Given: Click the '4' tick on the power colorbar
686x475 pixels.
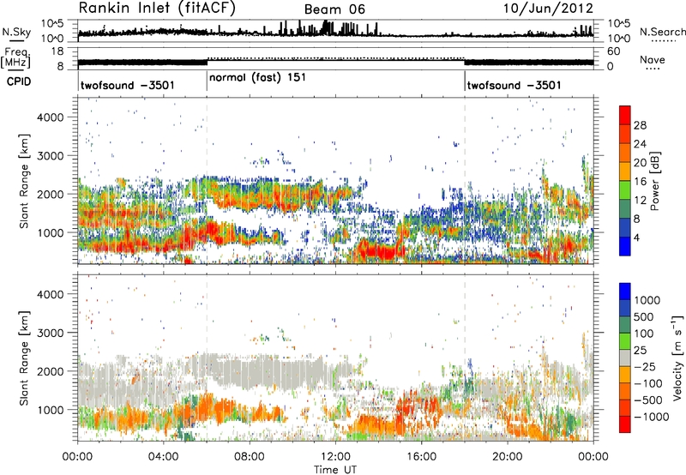Looking at the screenshot, I should 636,237.
